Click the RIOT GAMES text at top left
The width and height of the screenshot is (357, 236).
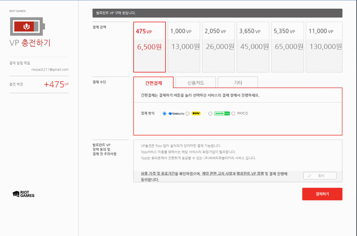click(x=17, y=11)
